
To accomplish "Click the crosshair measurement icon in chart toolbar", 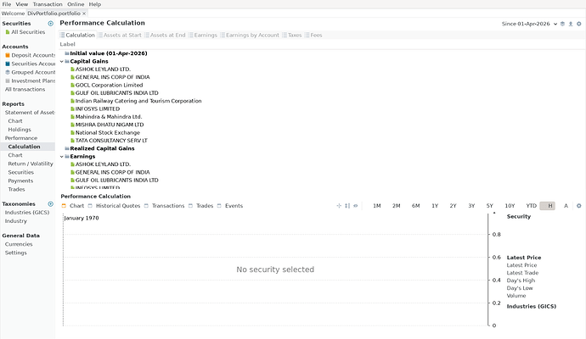I will (339, 206).
